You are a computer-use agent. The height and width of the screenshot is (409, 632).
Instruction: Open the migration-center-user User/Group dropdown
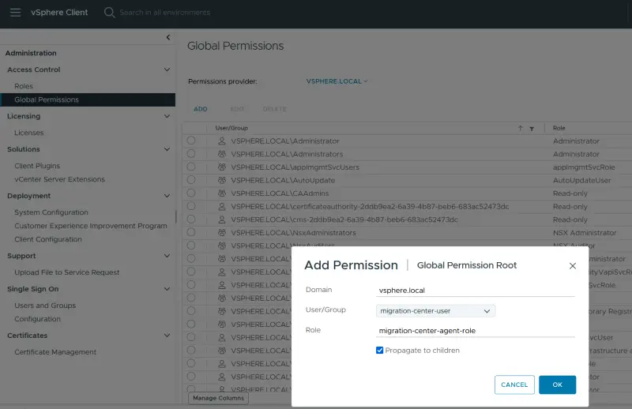point(436,310)
